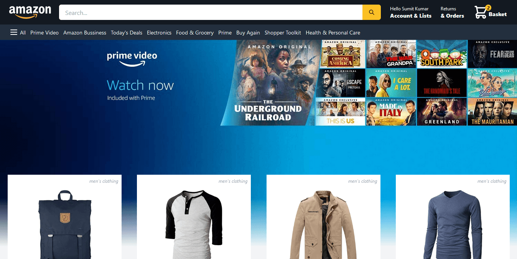Open Shopper Toolkit
This screenshot has width=517, height=259.
coord(283,33)
